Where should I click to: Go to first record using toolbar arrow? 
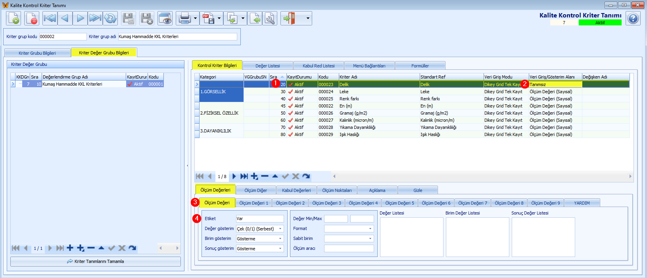pos(50,18)
